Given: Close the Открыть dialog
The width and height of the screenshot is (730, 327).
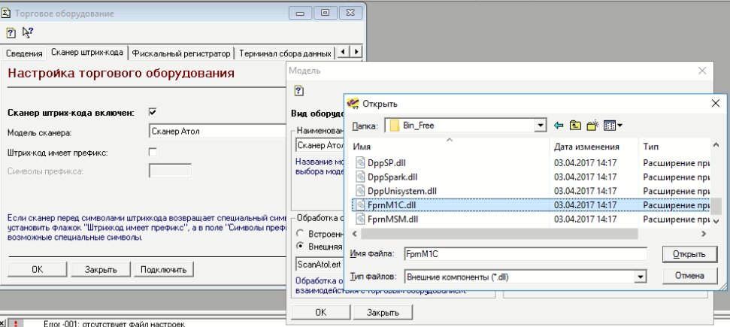Looking at the screenshot, I should point(716,104).
